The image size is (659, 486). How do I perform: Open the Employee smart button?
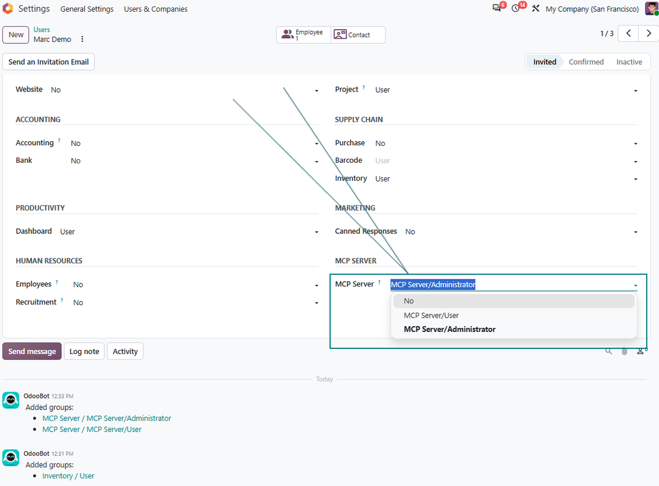[x=303, y=35]
